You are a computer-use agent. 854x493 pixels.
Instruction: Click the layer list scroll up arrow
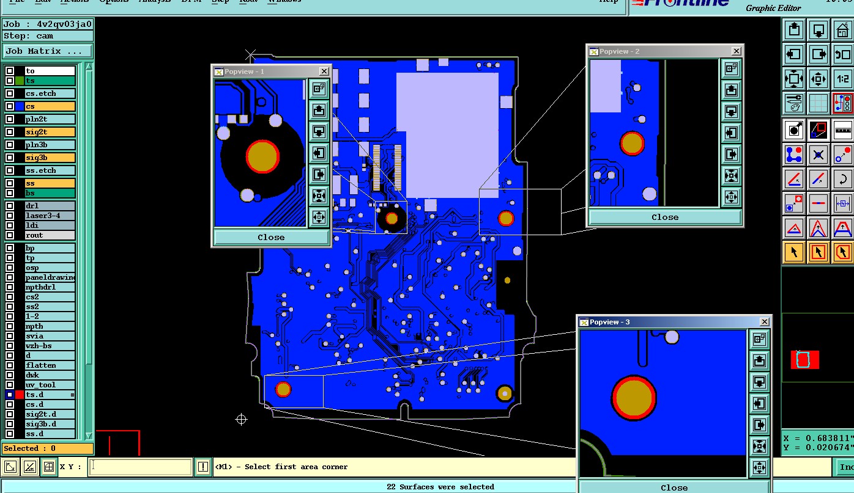(89, 67)
